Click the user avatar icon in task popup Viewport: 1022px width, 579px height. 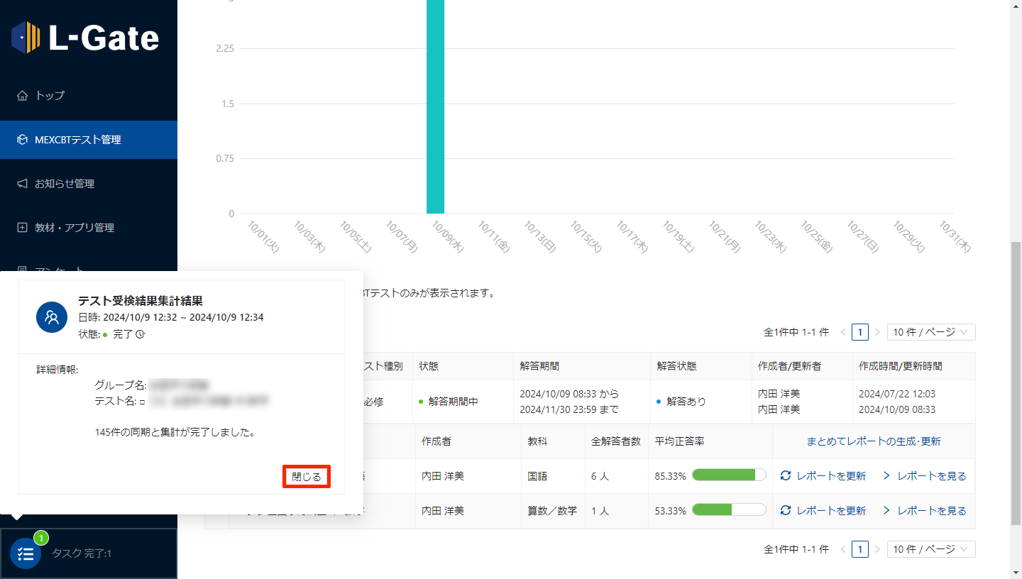click(52, 316)
